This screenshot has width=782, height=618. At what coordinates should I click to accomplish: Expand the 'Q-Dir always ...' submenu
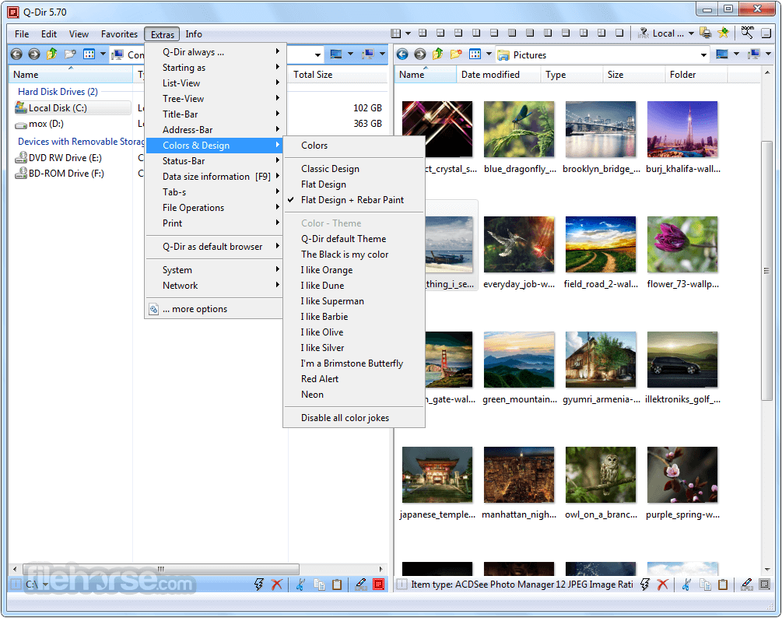coord(215,52)
